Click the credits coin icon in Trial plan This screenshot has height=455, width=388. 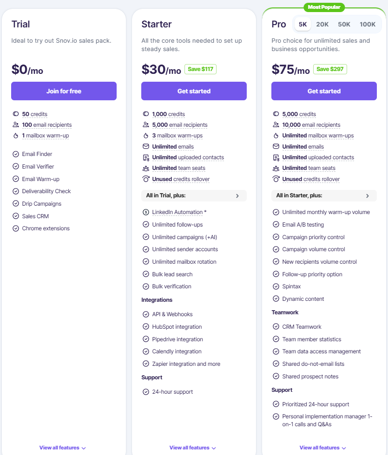[16, 114]
